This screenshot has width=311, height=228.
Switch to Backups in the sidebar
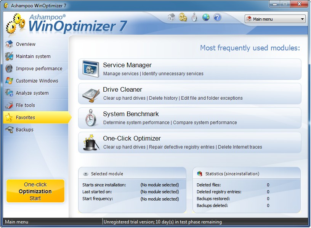point(24,130)
